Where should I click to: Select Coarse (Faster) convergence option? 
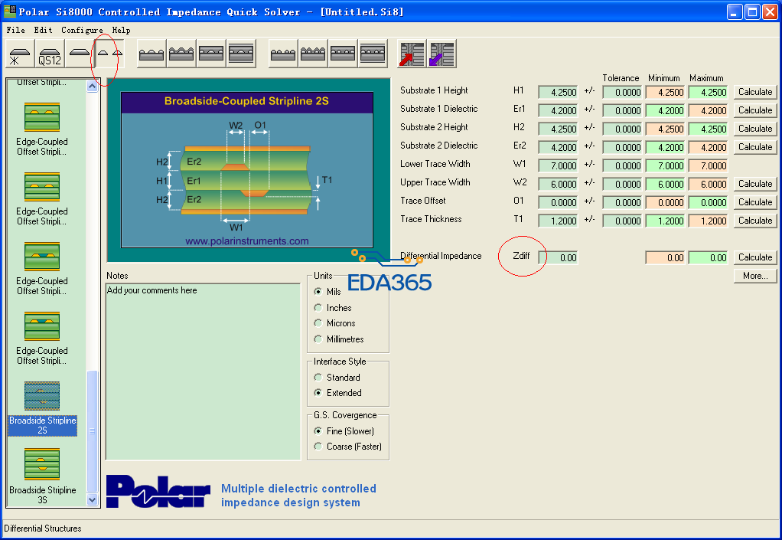(x=318, y=447)
